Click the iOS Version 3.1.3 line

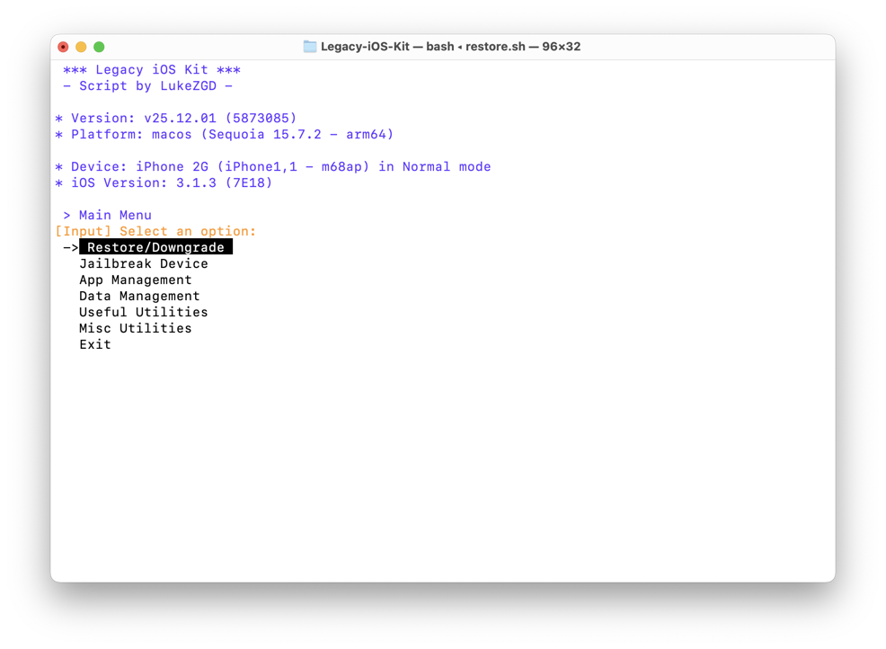pos(164,182)
